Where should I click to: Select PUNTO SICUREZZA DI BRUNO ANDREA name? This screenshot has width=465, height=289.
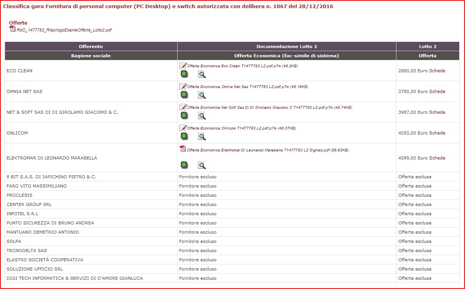[x=50, y=223]
